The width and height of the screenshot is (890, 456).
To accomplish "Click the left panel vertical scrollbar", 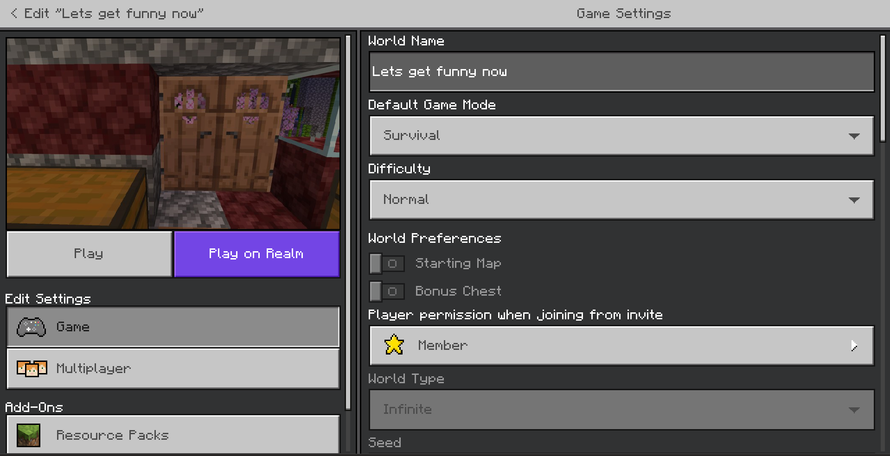I will [348, 223].
